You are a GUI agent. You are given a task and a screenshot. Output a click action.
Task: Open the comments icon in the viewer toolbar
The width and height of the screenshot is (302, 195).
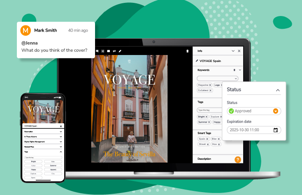(97, 51)
